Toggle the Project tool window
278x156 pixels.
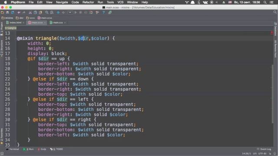(2, 29)
